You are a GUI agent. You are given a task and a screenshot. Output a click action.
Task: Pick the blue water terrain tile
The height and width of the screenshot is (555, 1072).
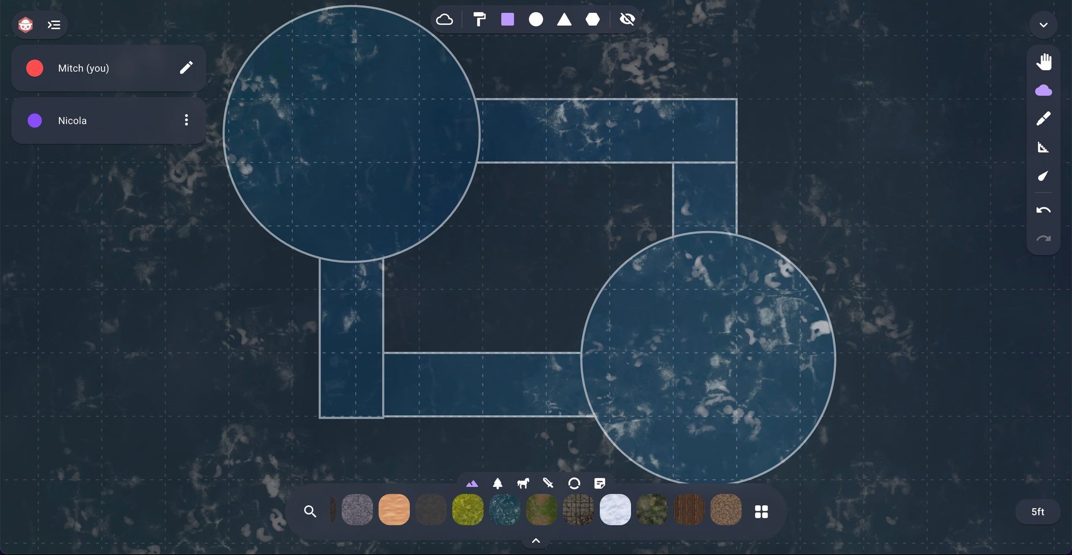tap(505, 509)
